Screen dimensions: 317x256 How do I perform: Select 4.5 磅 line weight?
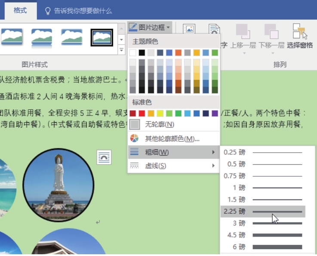263,235
